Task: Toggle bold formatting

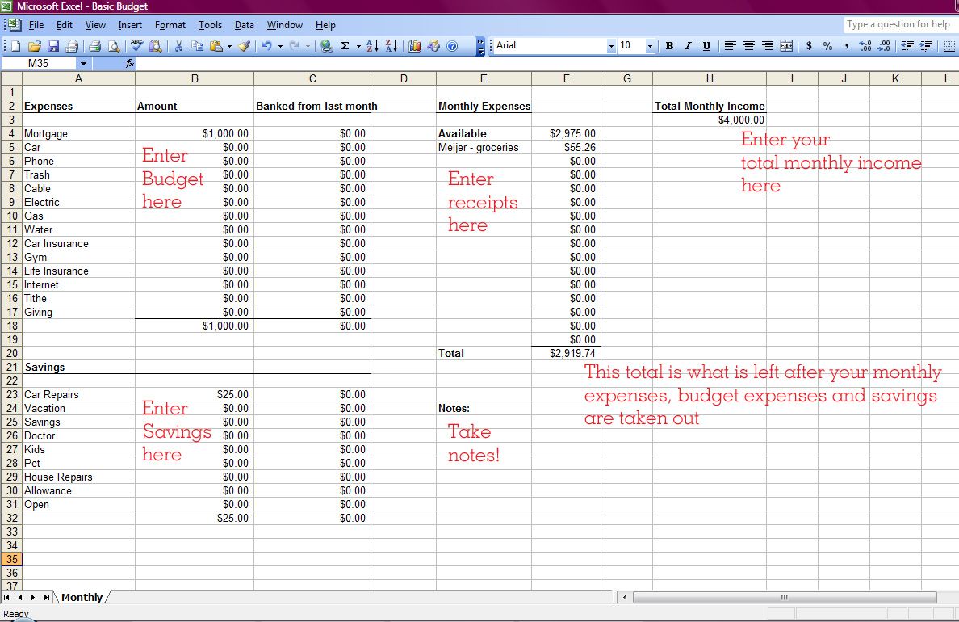Action: click(670, 46)
